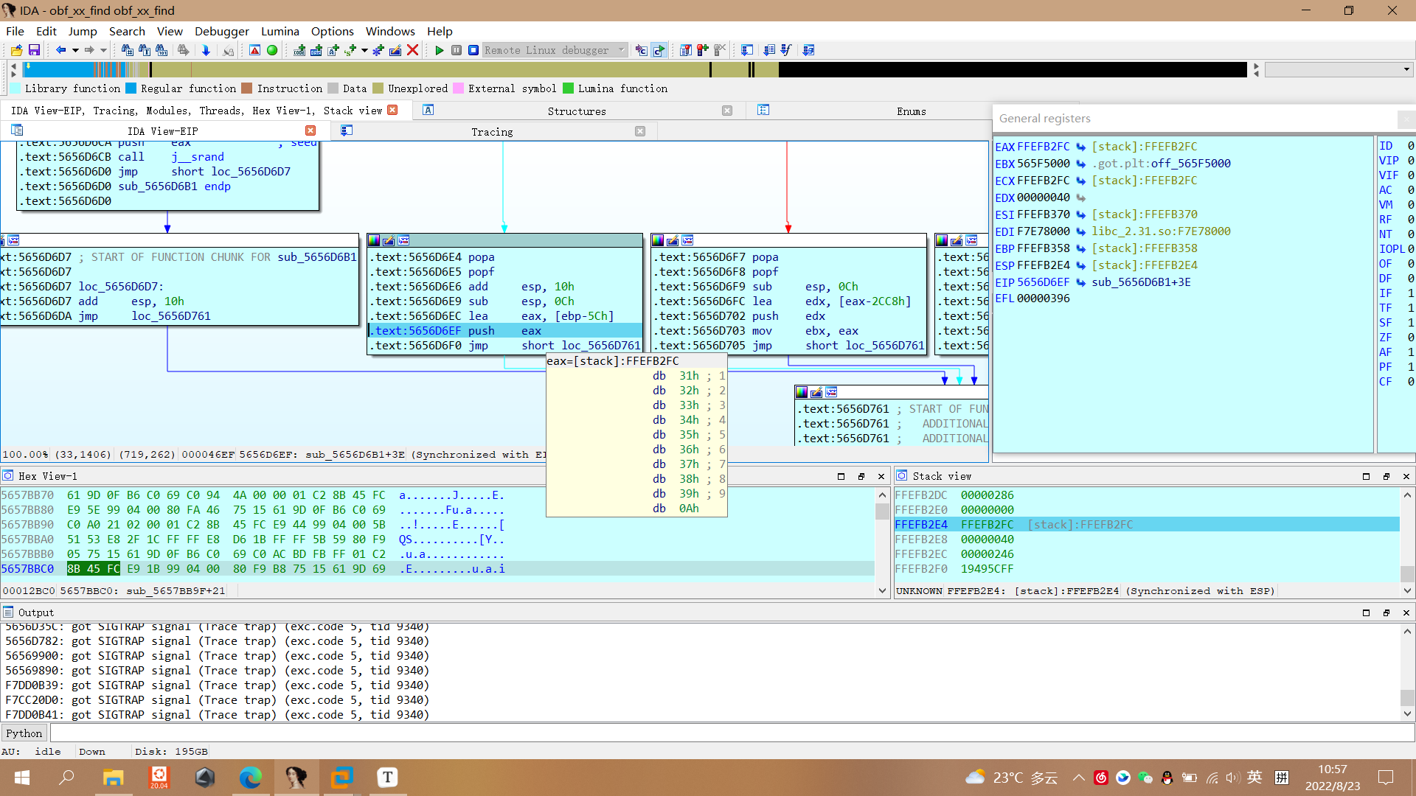This screenshot has width=1416, height=796.
Task: Click the libc_2.31.so:F7E78000 link for EDI
Action: [1161, 231]
